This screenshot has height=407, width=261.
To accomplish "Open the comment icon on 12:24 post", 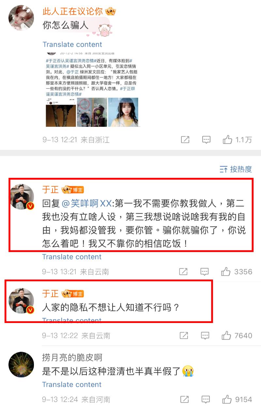I will pos(205,399).
